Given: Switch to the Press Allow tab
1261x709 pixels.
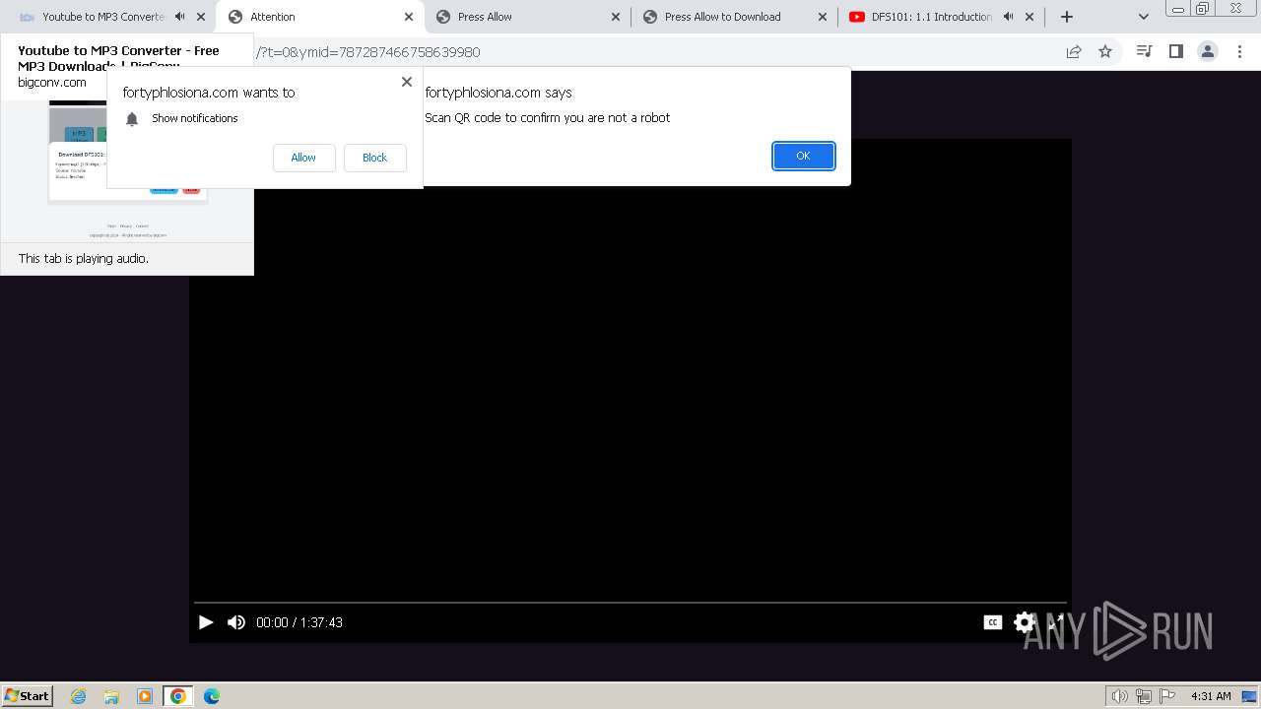Looking at the screenshot, I should point(527,17).
